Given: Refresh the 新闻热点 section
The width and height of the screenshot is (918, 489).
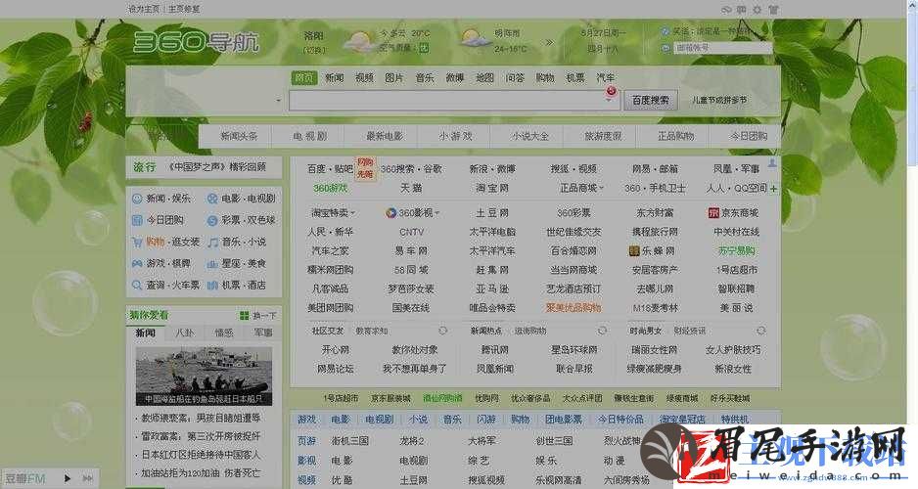Looking at the screenshot, I should tap(602, 332).
